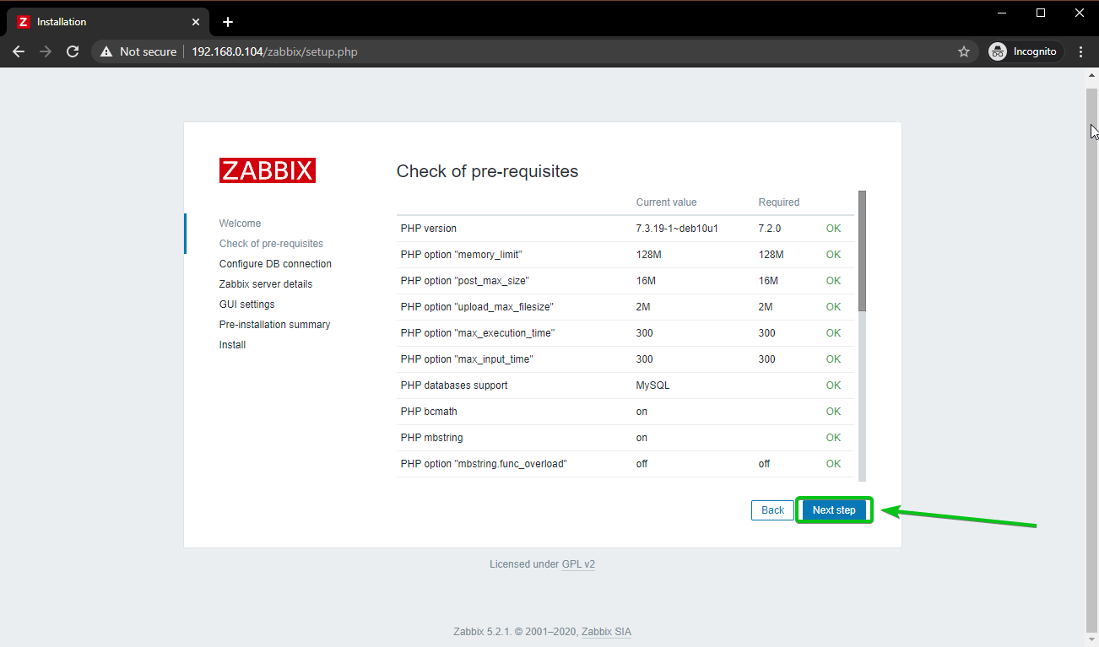The height and width of the screenshot is (647, 1099).
Task: Click PHP databases support label
Action: pos(454,386)
